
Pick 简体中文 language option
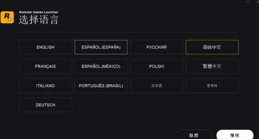212,47
